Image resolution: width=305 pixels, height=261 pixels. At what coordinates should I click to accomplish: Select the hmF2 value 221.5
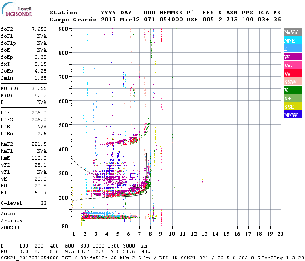coord(39,144)
